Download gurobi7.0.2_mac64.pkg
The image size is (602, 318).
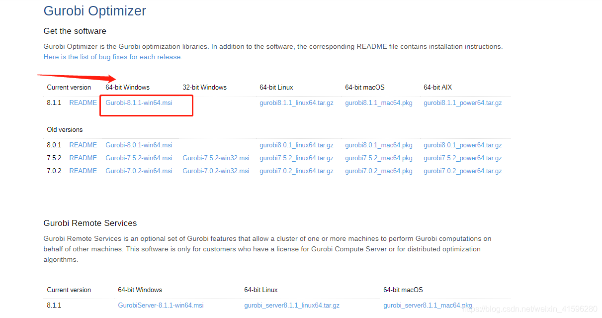click(379, 171)
